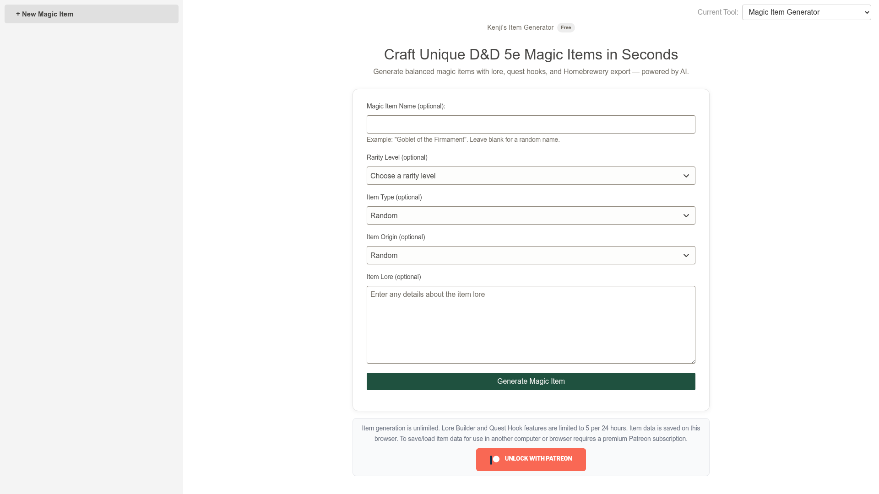Click the chevron arrow in Item Type field

point(686,215)
